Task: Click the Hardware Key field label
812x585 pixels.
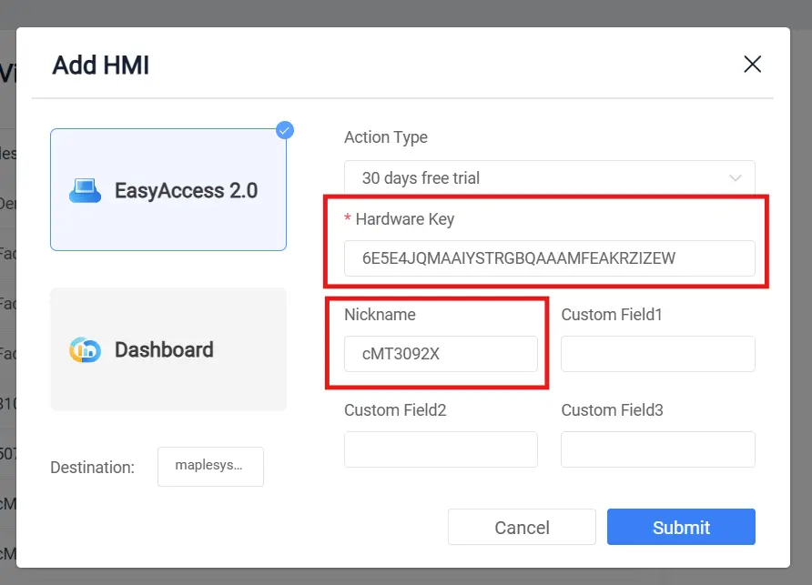Action: coord(404,218)
